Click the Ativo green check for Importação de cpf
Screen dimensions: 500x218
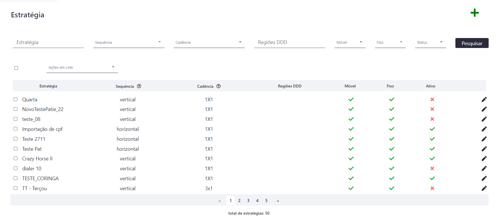tap(432, 129)
